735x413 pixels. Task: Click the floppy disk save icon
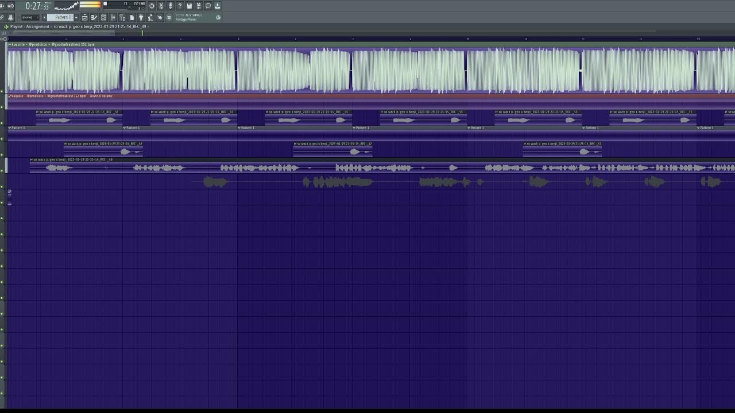[189, 6]
